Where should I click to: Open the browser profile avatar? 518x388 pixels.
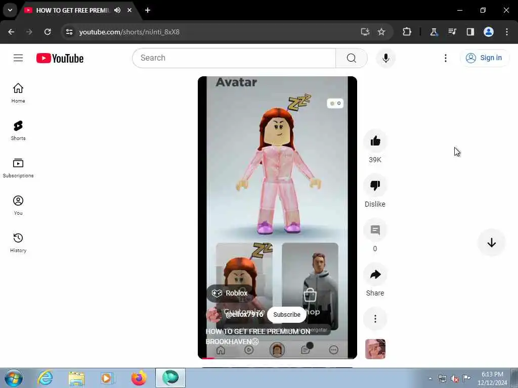[489, 32]
